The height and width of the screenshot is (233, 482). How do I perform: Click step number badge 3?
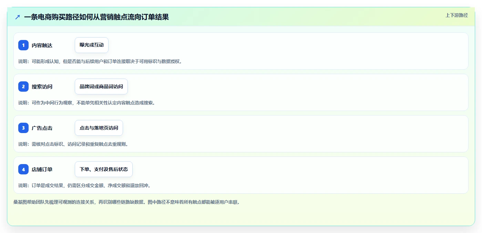(x=23, y=128)
